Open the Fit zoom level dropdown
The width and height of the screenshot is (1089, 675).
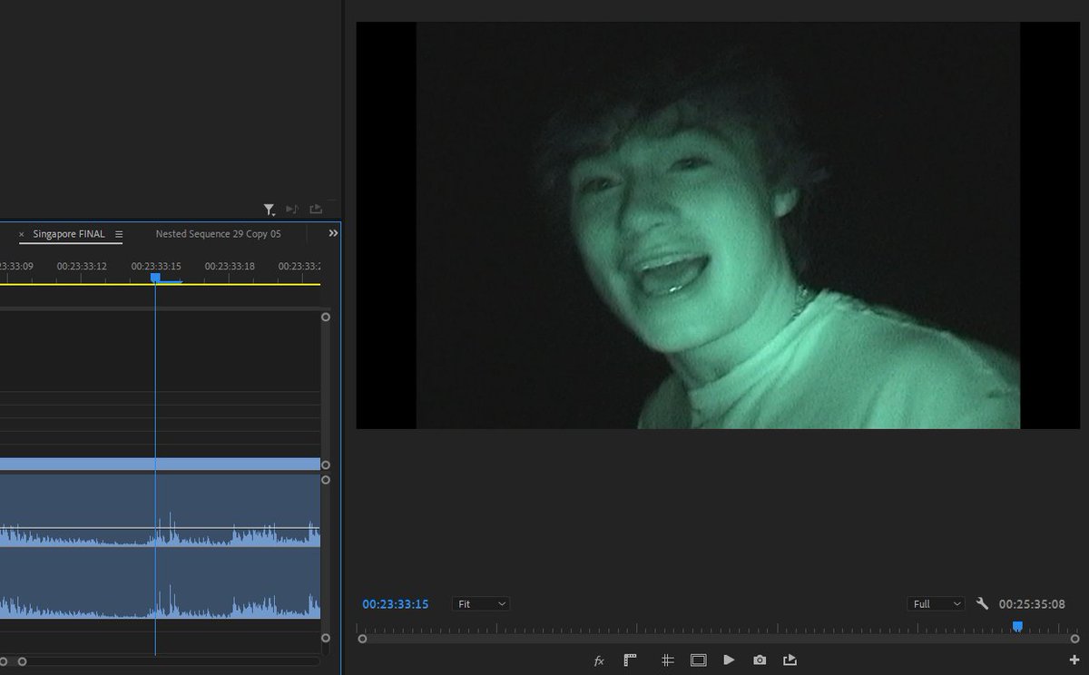(x=481, y=603)
